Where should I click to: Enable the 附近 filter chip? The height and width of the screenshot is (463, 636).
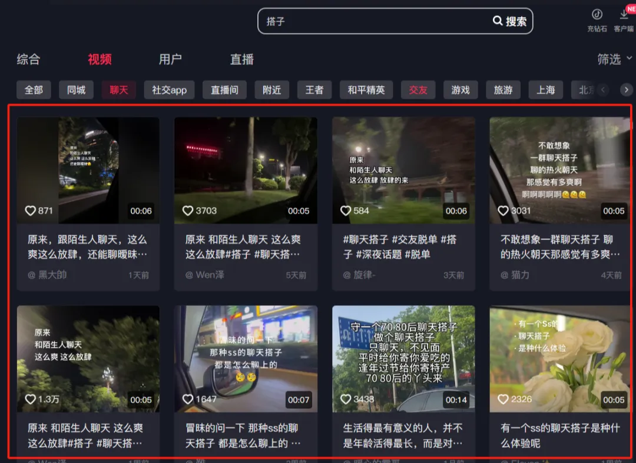271,89
